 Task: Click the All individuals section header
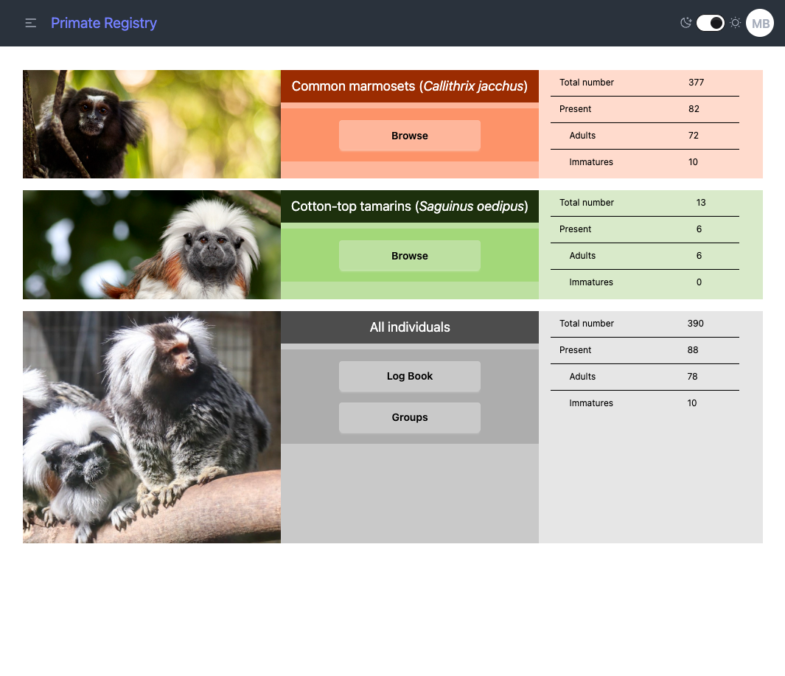point(409,327)
